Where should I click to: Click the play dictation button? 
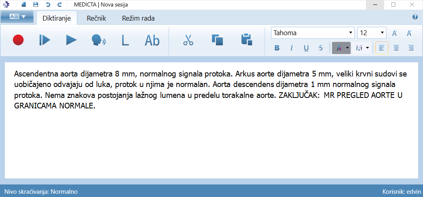[x=71, y=40]
